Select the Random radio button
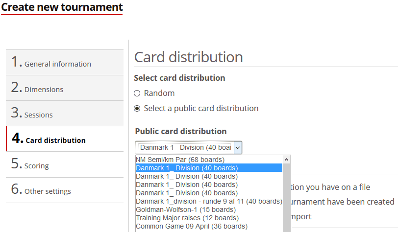Screen dimensions: 398x232 point(137,93)
